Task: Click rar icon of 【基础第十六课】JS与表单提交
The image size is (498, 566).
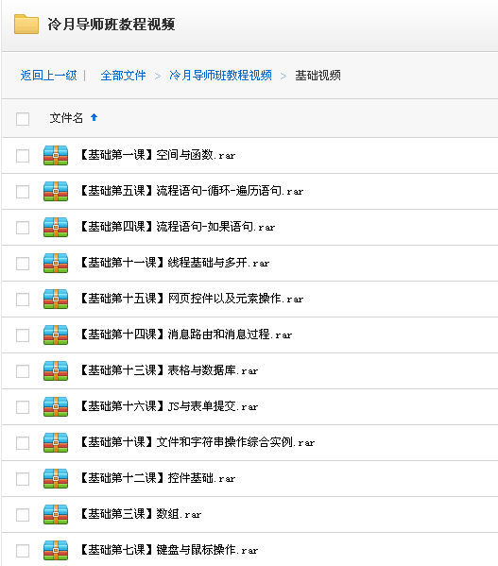Action: pos(56,407)
